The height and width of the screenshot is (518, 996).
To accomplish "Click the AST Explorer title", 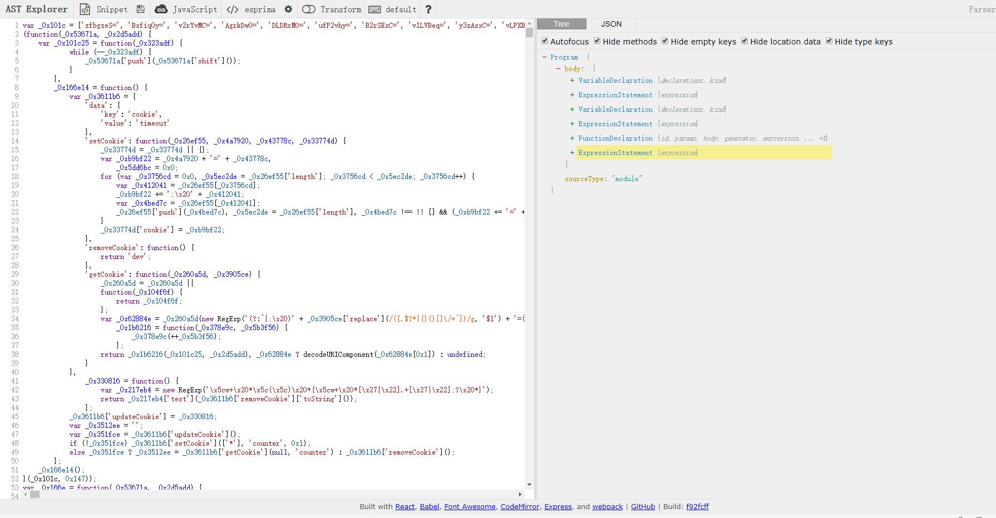I will pyautogui.click(x=36, y=9).
